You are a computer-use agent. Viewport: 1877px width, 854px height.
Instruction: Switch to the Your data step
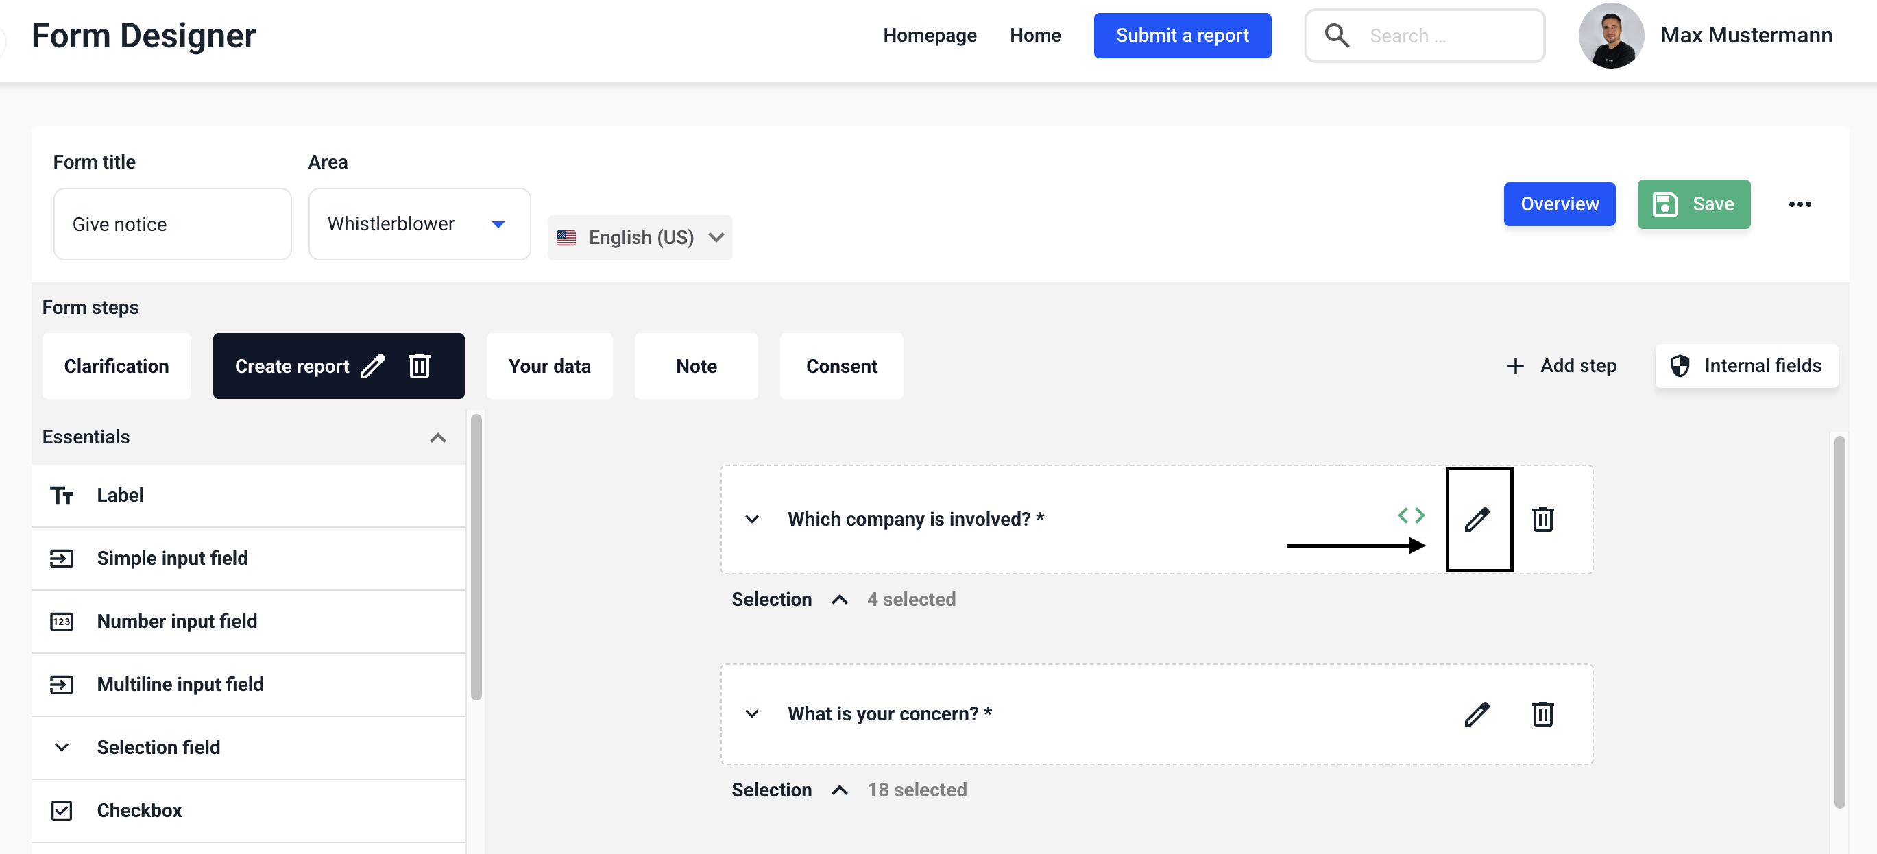click(x=549, y=366)
